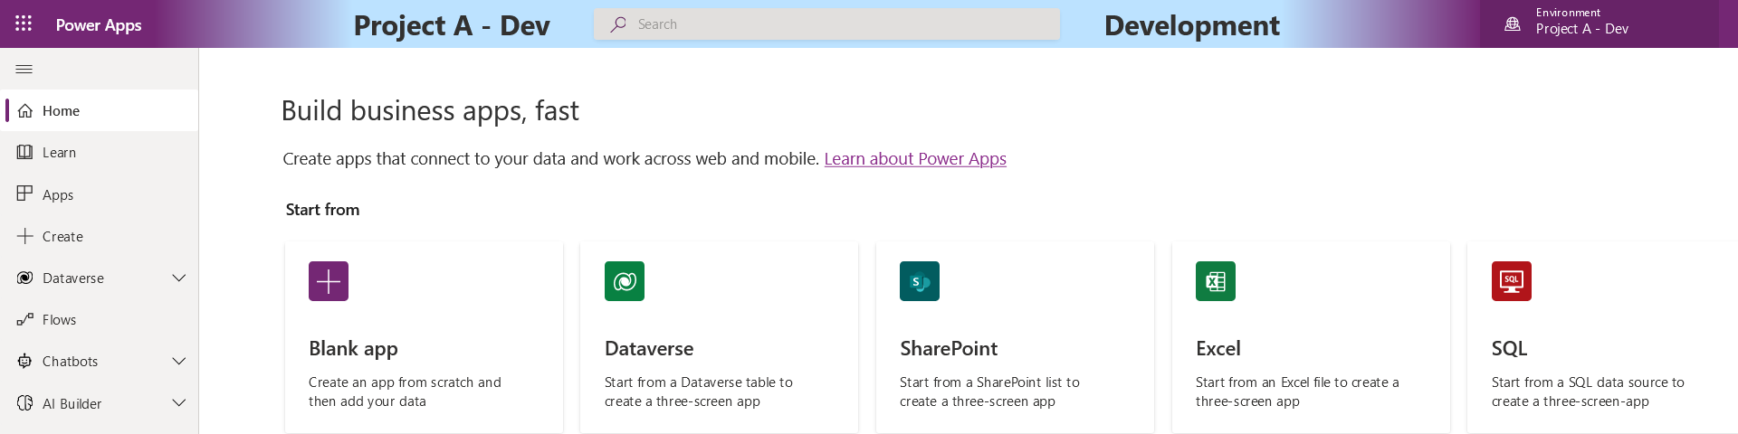
Task: Open the Environment globe icon
Action: (1513, 24)
